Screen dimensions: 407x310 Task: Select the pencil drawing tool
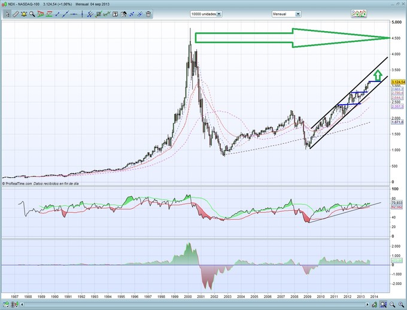15,13
